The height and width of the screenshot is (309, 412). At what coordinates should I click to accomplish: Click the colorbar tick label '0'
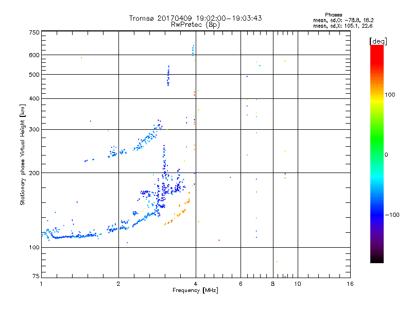point(386,155)
